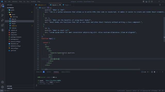Open terminal panel more actions ellipsis
This screenshot has width=165, height=92.
tap(157, 72)
